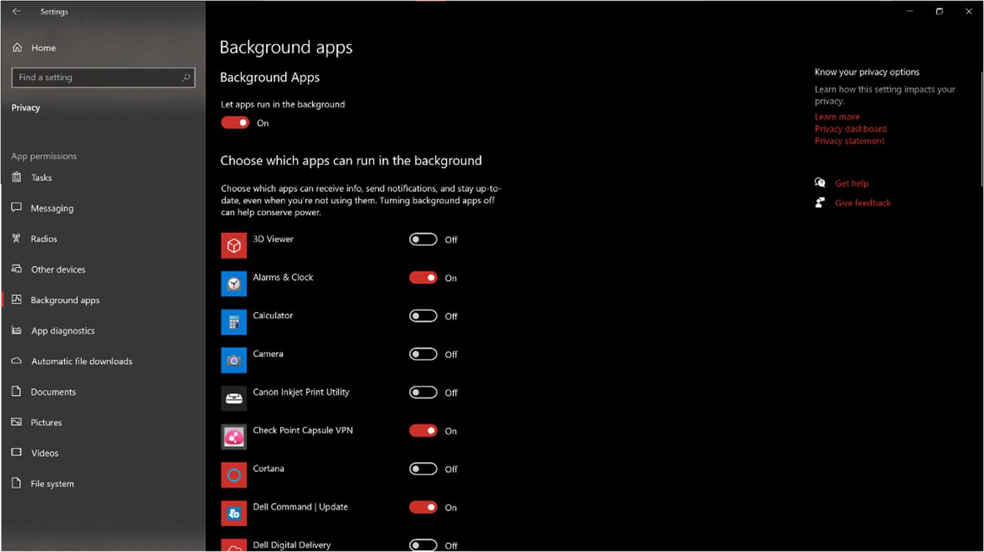The image size is (984, 552).
Task: Click the Messaging chat bubble icon
Action: click(x=17, y=208)
